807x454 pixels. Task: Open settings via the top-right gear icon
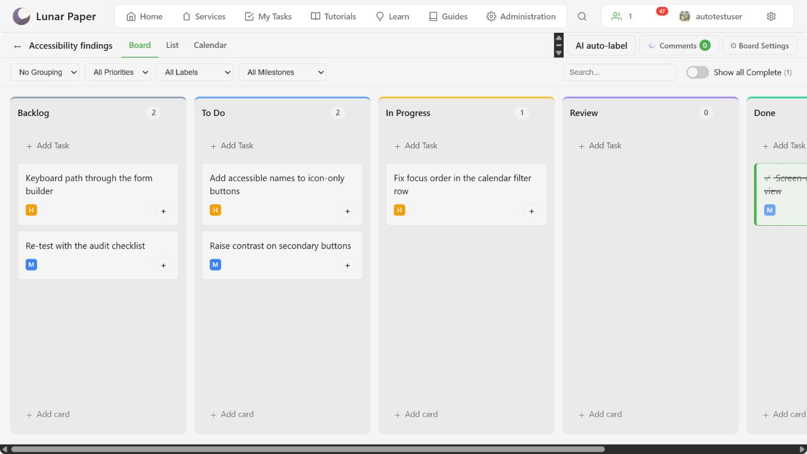click(x=771, y=16)
